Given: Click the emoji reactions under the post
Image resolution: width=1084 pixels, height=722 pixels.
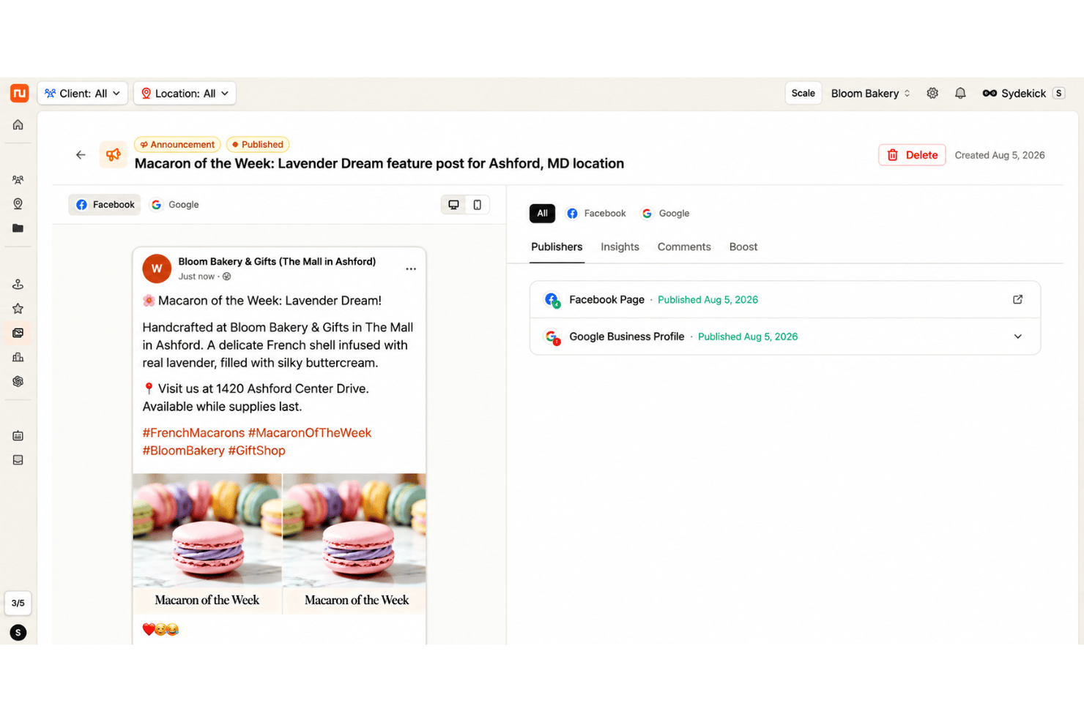Looking at the screenshot, I should coord(160,630).
